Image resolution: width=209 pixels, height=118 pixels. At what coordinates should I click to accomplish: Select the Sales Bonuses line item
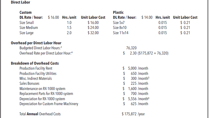pyautogui.click(x=29, y=83)
